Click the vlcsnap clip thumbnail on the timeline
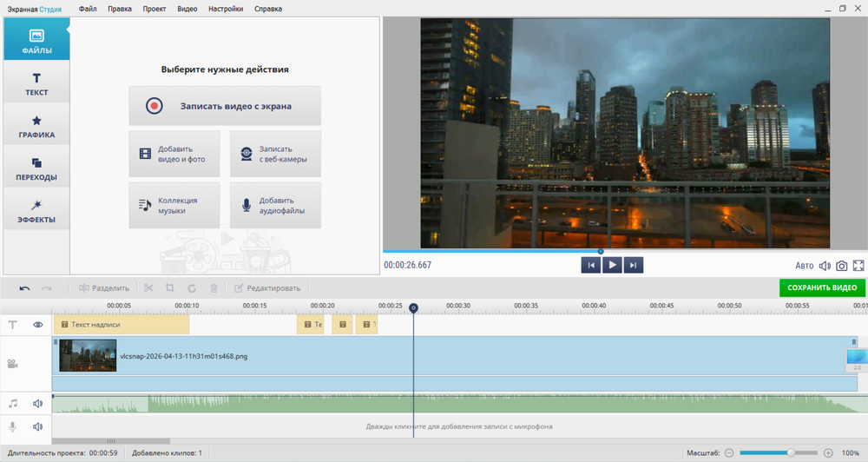Image resolution: width=868 pixels, height=462 pixels. tap(88, 356)
